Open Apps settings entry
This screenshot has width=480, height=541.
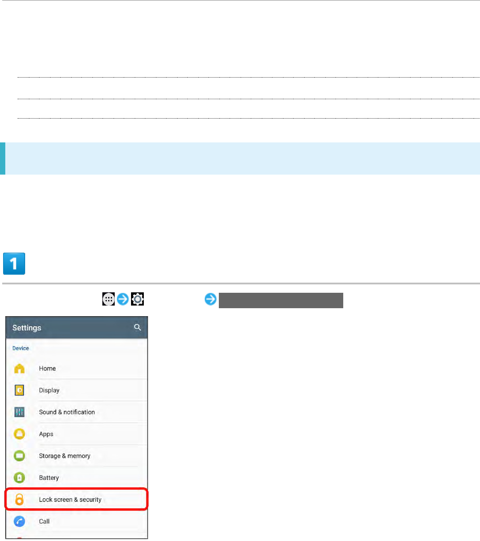(x=77, y=434)
